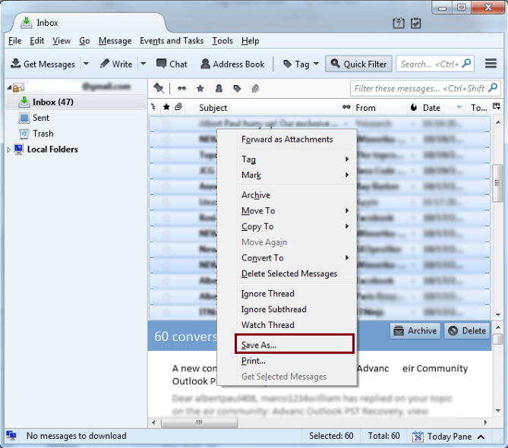
Task: Sort messages by From column
Action: [365, 108]
